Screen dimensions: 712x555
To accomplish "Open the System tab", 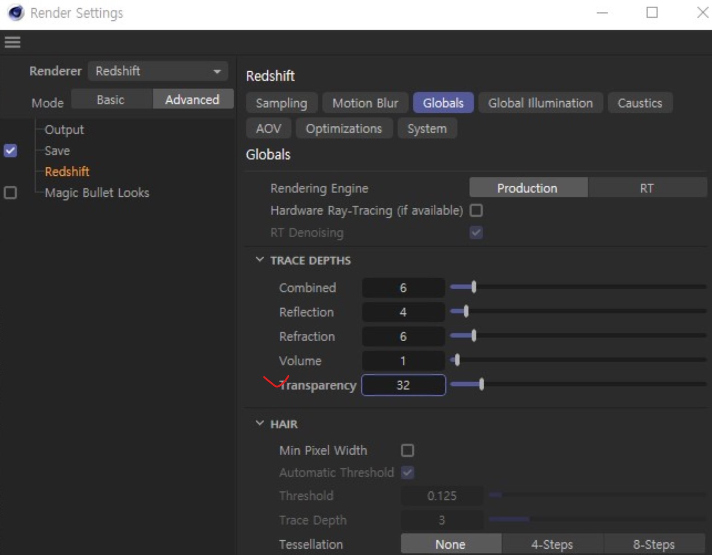I will tap(427, 128).
